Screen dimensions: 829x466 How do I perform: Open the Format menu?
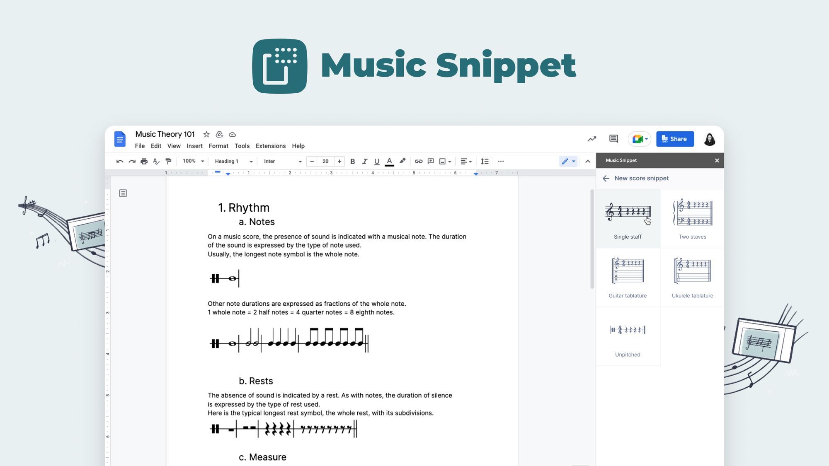tap(218, 146)
